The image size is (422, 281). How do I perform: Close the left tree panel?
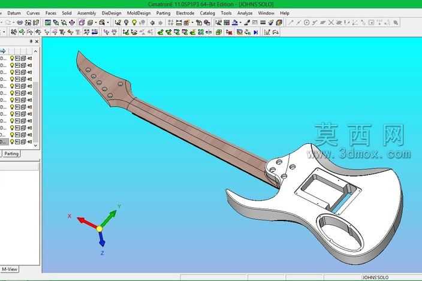[x=37, y=41]
